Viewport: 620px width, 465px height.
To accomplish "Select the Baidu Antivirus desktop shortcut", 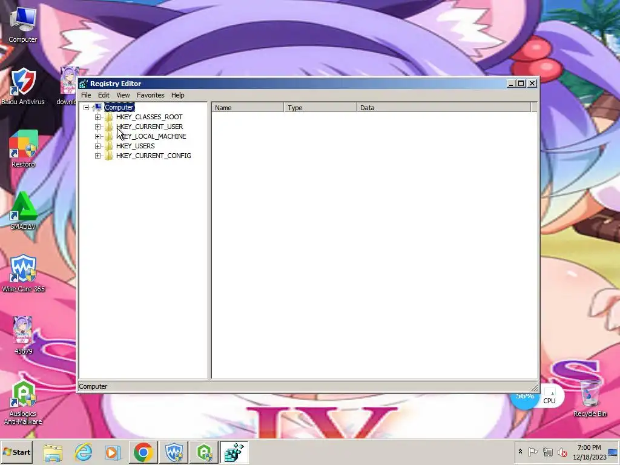I will pyautogui.click(x=23, y=87).
